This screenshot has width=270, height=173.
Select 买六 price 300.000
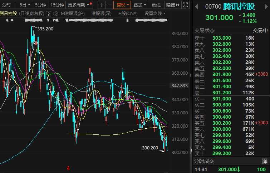pos(222,129)
